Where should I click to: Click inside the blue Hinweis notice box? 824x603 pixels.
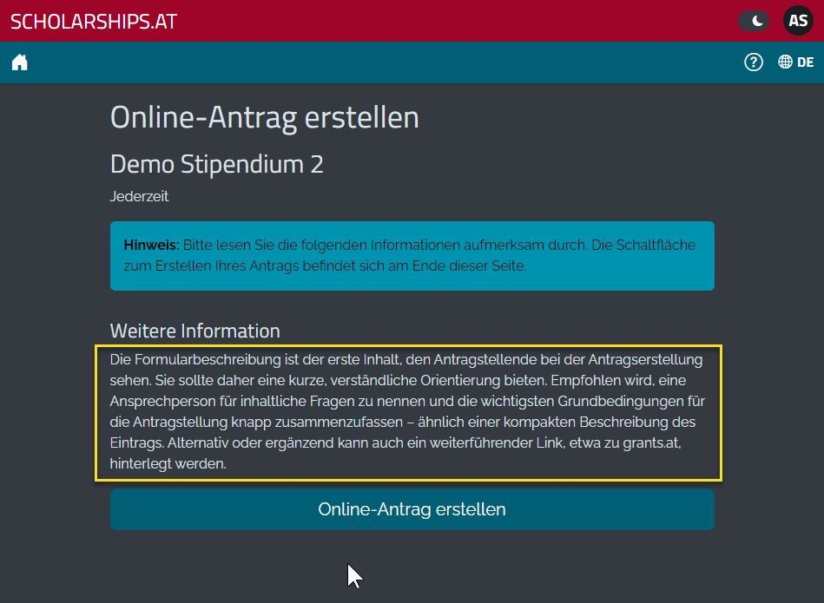[412, 256]
